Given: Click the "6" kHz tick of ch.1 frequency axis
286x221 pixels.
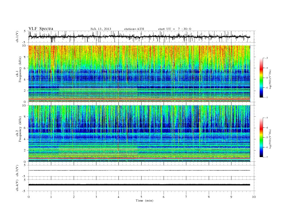Looking at the screenshot, I should [25, 68].
